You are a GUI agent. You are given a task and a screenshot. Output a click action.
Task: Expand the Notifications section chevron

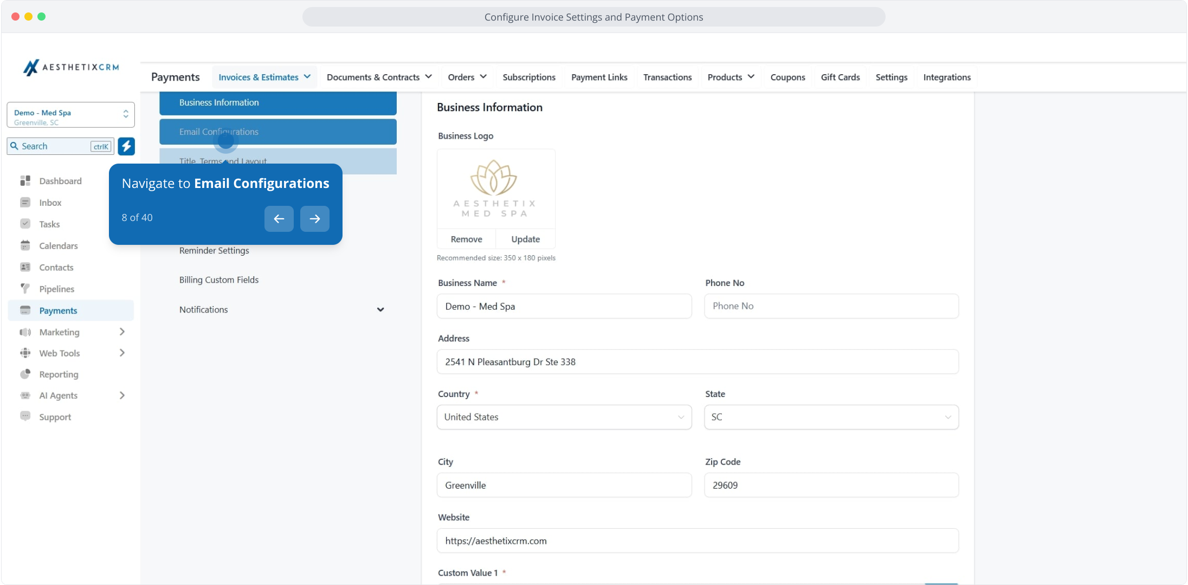380,310
